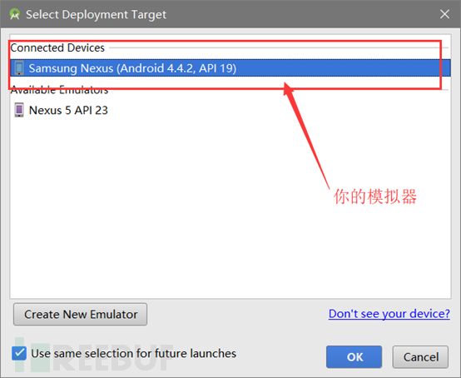Click the Samsung Nexus phone icon
The width and height of the screenshot is (461, 378).
click(x=19, y=68)
